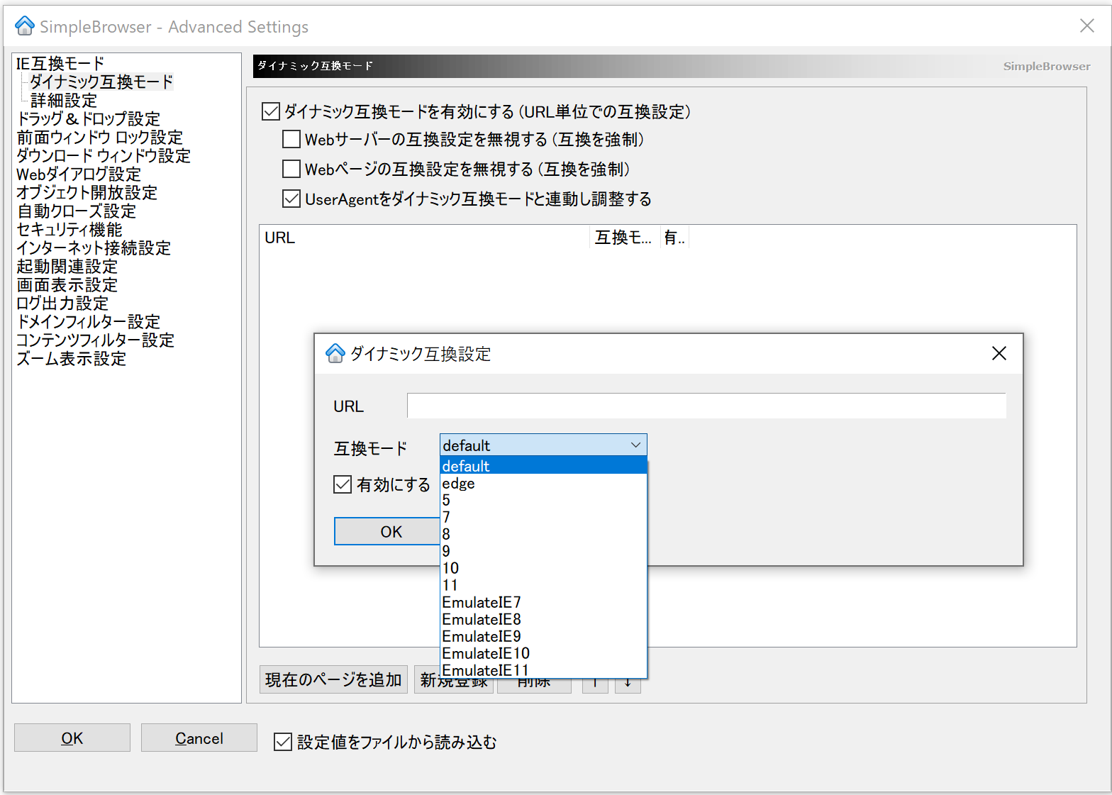Screen dimensions: 1112x795
Task: Click the down arrow ↓ move button
Action: 628,685
